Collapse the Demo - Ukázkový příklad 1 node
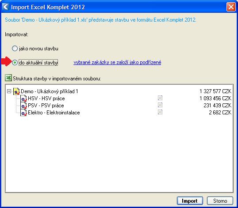 point(9,91)
